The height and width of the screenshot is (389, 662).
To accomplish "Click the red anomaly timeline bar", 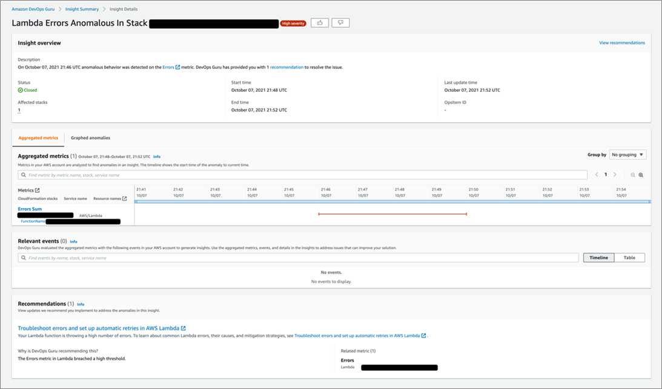I will pos(392,214).
